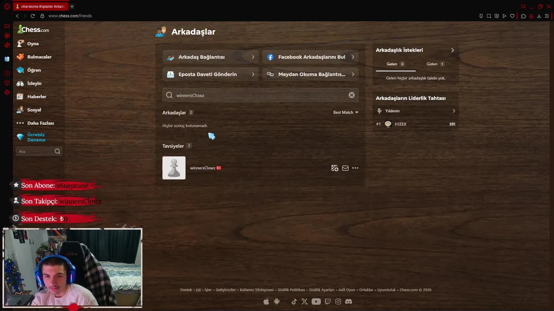Expand the Yıldırım leaderboard arrow
Image resolution: width=554 pixels, height=311 pixels.
[454, 111]
